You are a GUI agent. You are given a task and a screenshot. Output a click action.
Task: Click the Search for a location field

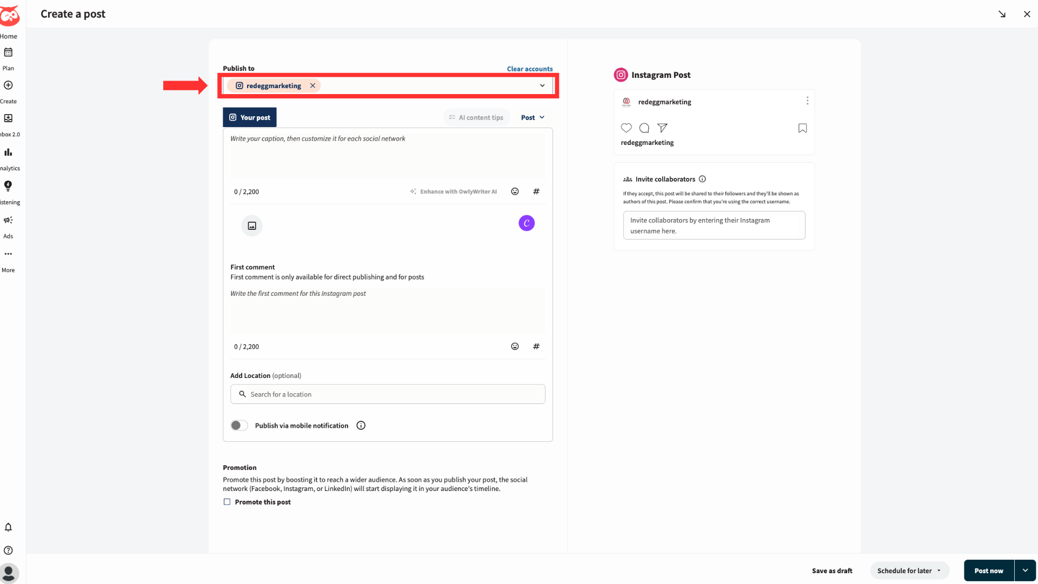[x=388, y=394]
